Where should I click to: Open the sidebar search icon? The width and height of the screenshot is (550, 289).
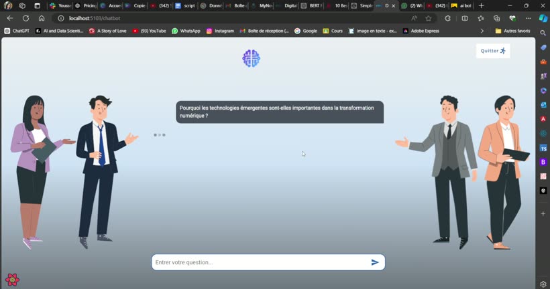pyautogui.click(x=543, y=33)
